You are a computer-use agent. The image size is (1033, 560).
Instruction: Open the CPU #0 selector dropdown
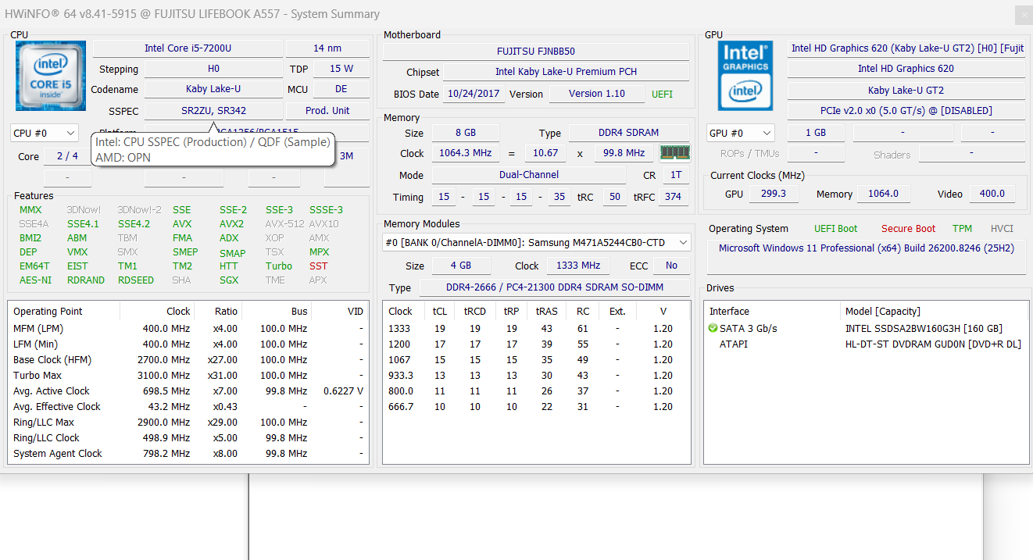click(x=45, y=134)
